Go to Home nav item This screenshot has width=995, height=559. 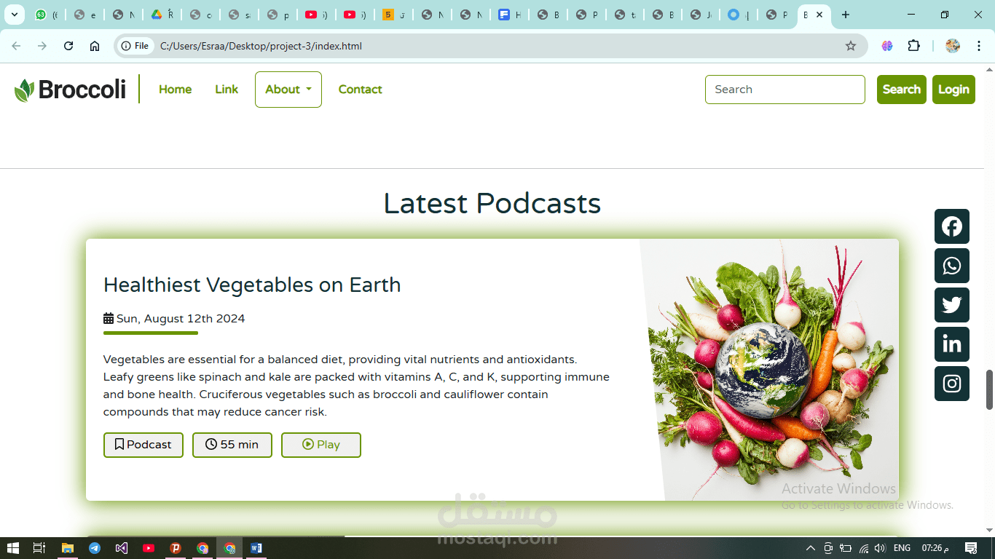(175, 90)
